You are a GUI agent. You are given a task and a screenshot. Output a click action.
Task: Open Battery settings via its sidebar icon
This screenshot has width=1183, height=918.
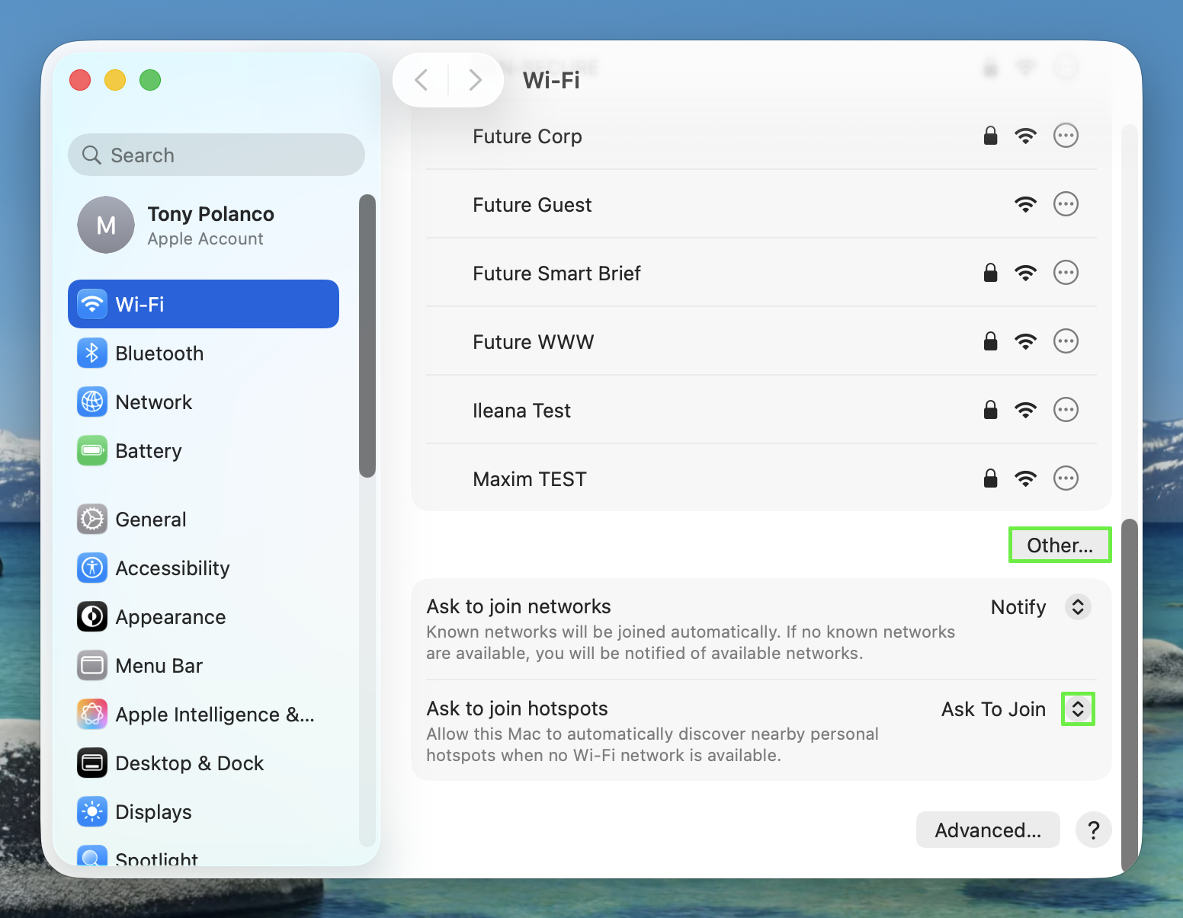[91, 450]
